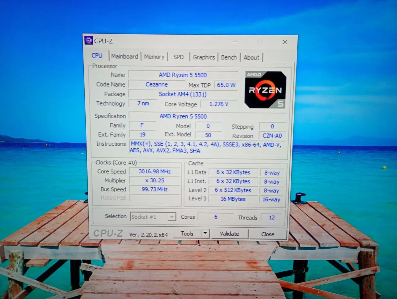Switch to the Memory tab

pos(154,57)
